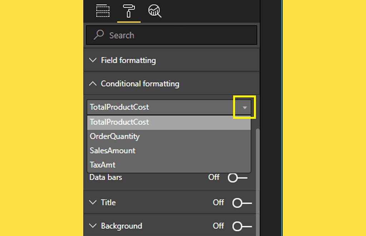
Task: Expand the Background section chevron
Action: [93, 226]
